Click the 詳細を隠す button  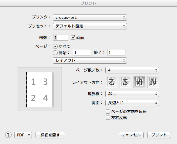click(x=50, y=135)
